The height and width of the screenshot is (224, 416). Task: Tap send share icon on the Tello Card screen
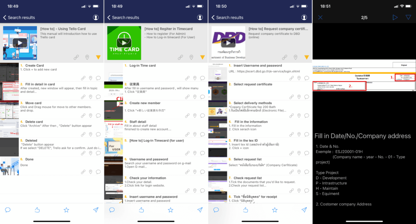coord(96,210)
